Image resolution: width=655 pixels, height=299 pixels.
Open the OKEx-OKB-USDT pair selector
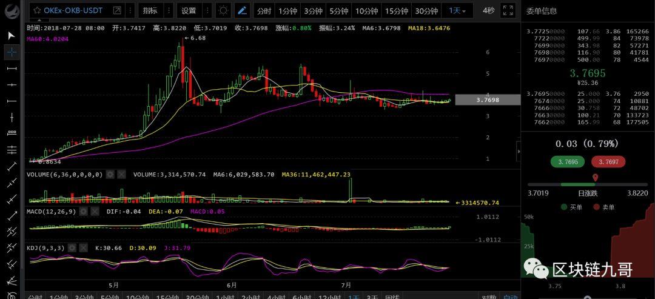click(x=73, y=10)
